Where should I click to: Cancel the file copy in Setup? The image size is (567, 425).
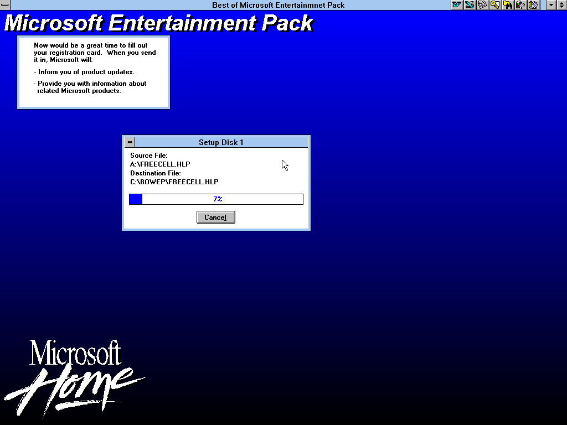click(x=215, y=217)
